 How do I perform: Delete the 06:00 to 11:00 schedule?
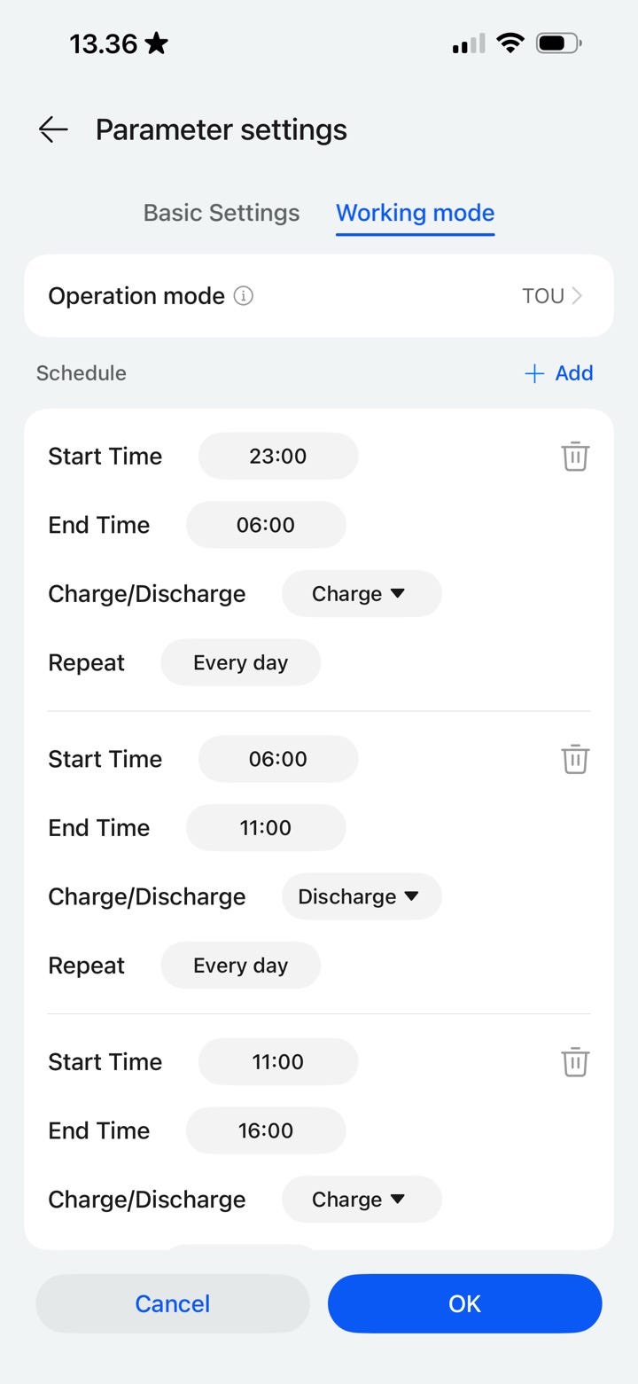575,759
